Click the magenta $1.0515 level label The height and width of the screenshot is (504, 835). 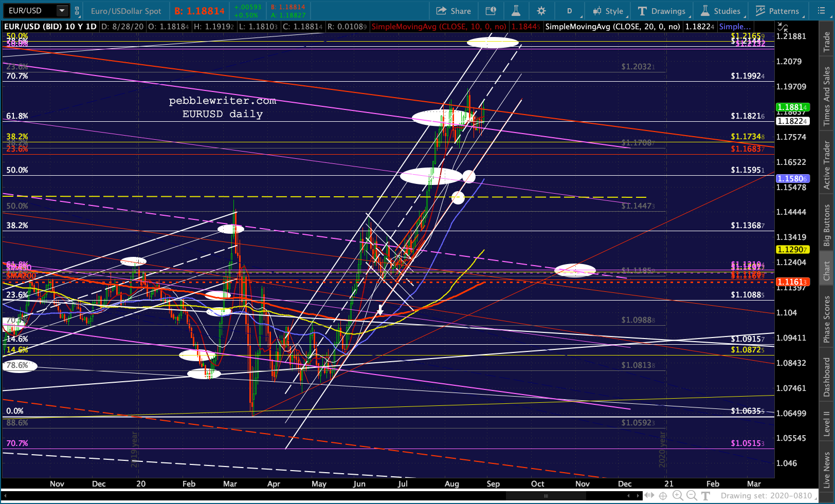(x=748, y=443)
